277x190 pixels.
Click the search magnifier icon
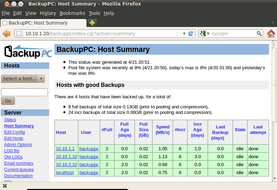pos(259,34)
